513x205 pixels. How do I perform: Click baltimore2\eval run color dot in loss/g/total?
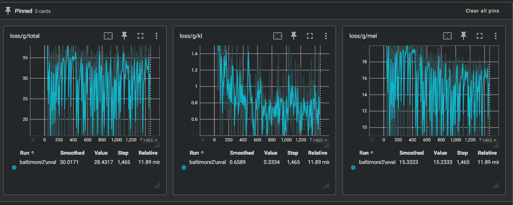14,168
